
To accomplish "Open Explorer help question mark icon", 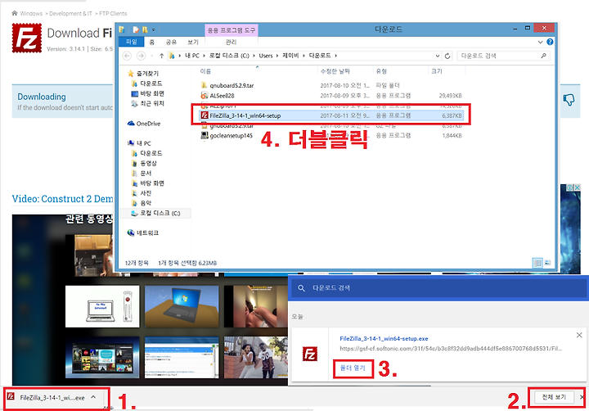I will (550, 42).
